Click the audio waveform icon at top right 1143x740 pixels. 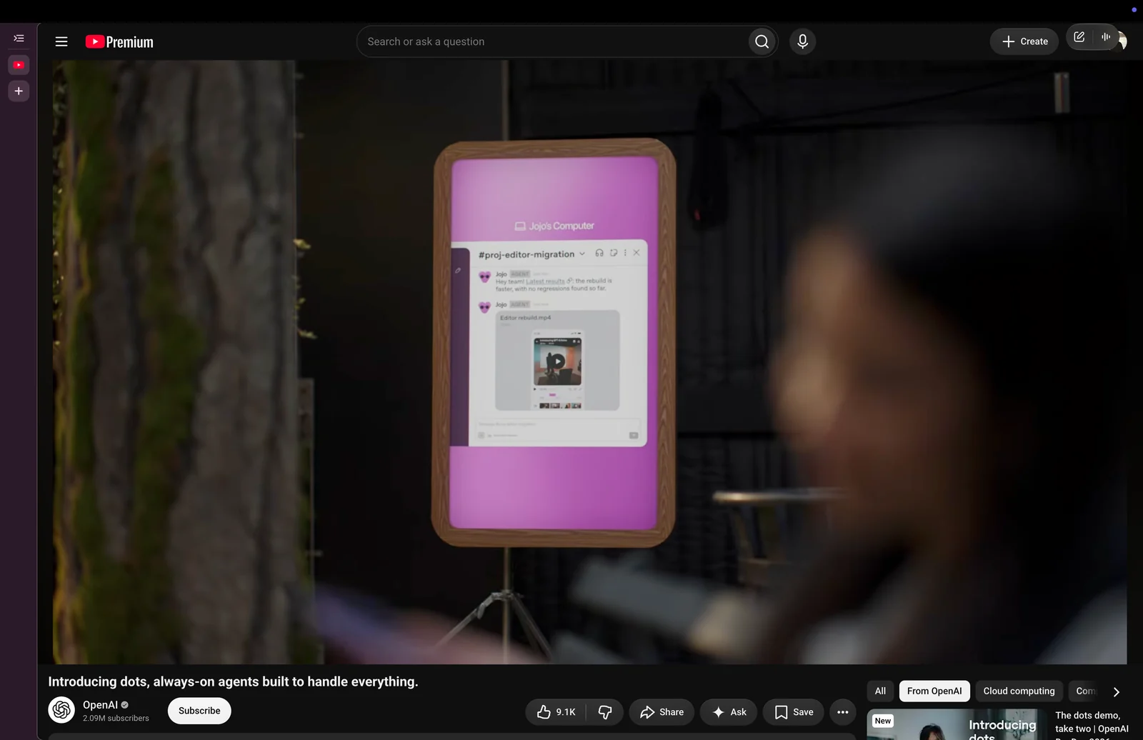(1106, 37)
